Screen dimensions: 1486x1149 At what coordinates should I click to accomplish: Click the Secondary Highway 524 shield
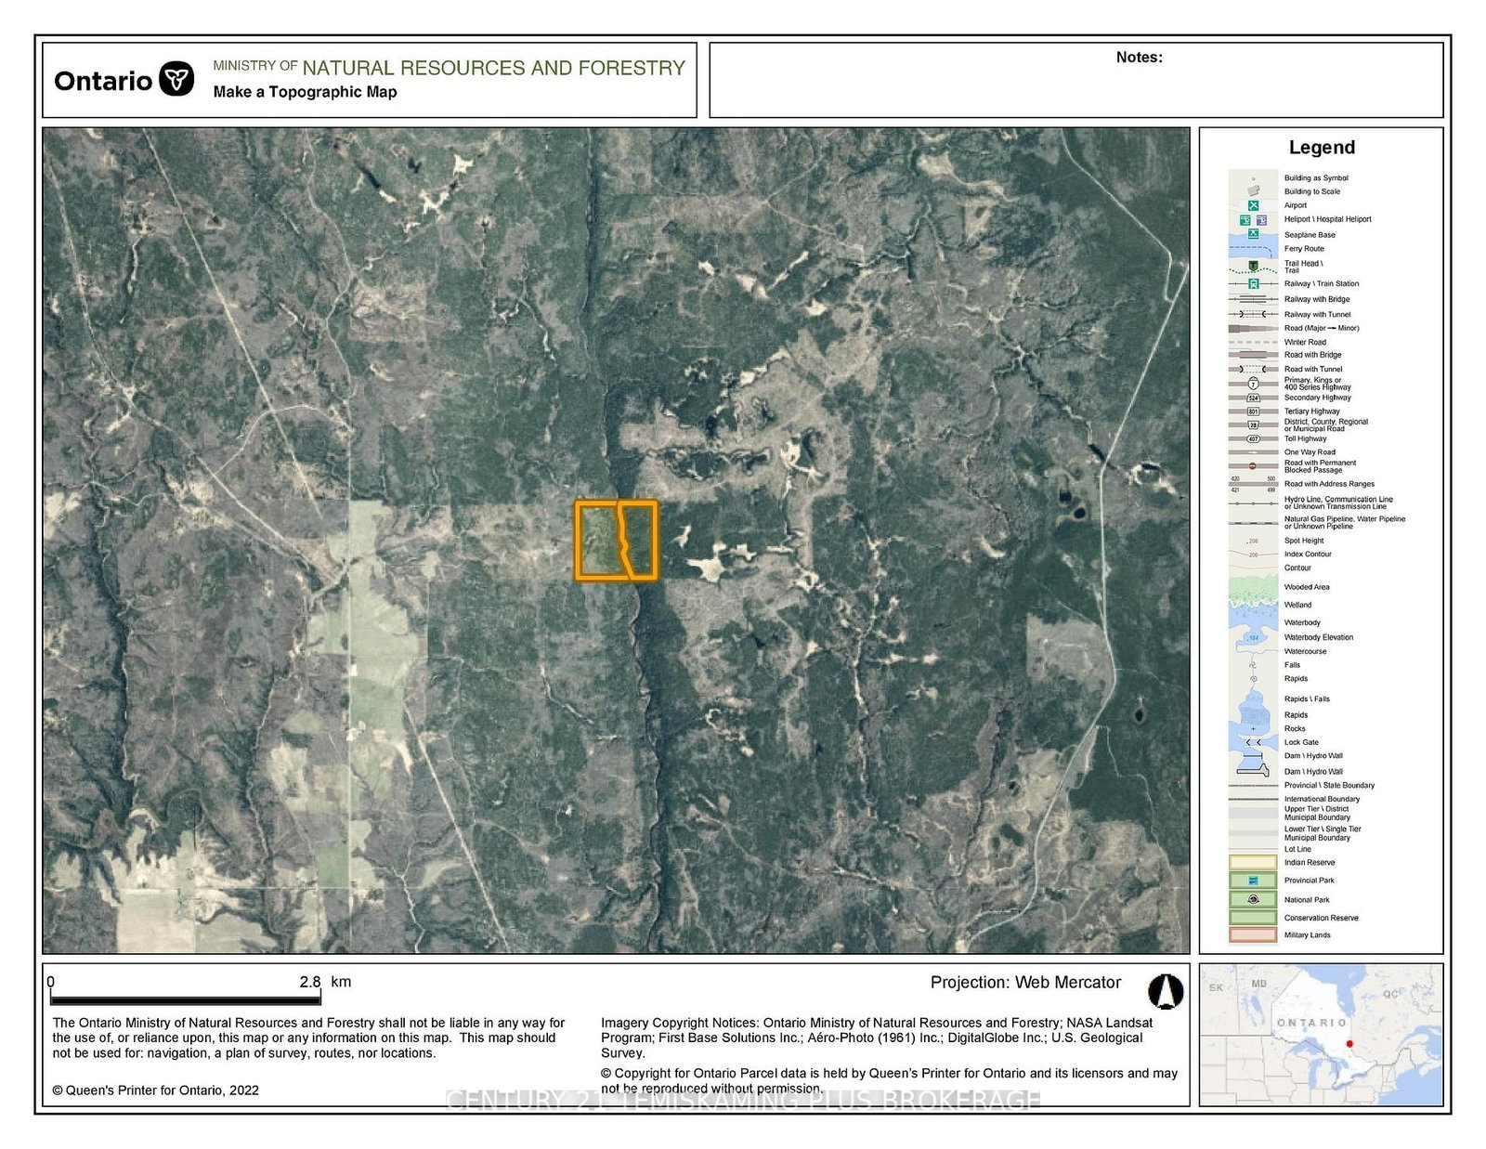pos(1253,398)
